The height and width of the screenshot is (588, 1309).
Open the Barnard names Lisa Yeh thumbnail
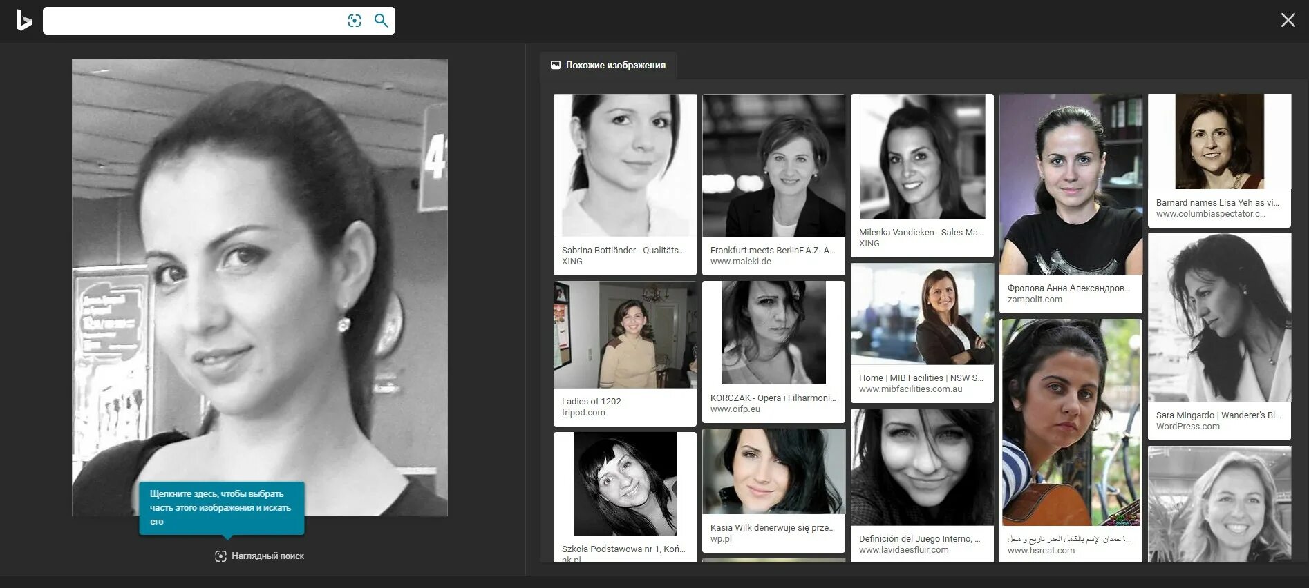1219,141
